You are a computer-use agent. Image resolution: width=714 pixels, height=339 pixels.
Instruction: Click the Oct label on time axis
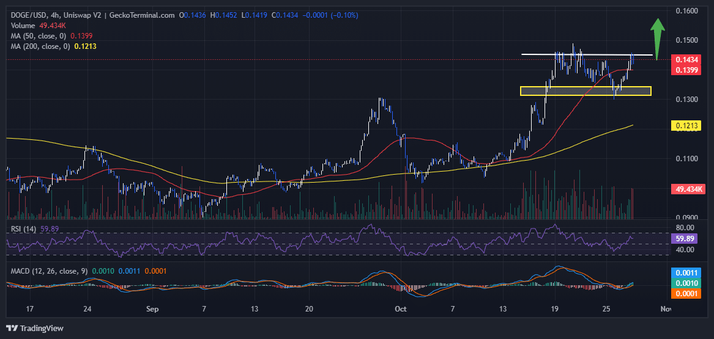coord(401,309)
